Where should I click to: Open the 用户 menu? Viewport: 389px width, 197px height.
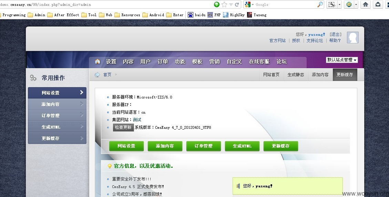145,62
